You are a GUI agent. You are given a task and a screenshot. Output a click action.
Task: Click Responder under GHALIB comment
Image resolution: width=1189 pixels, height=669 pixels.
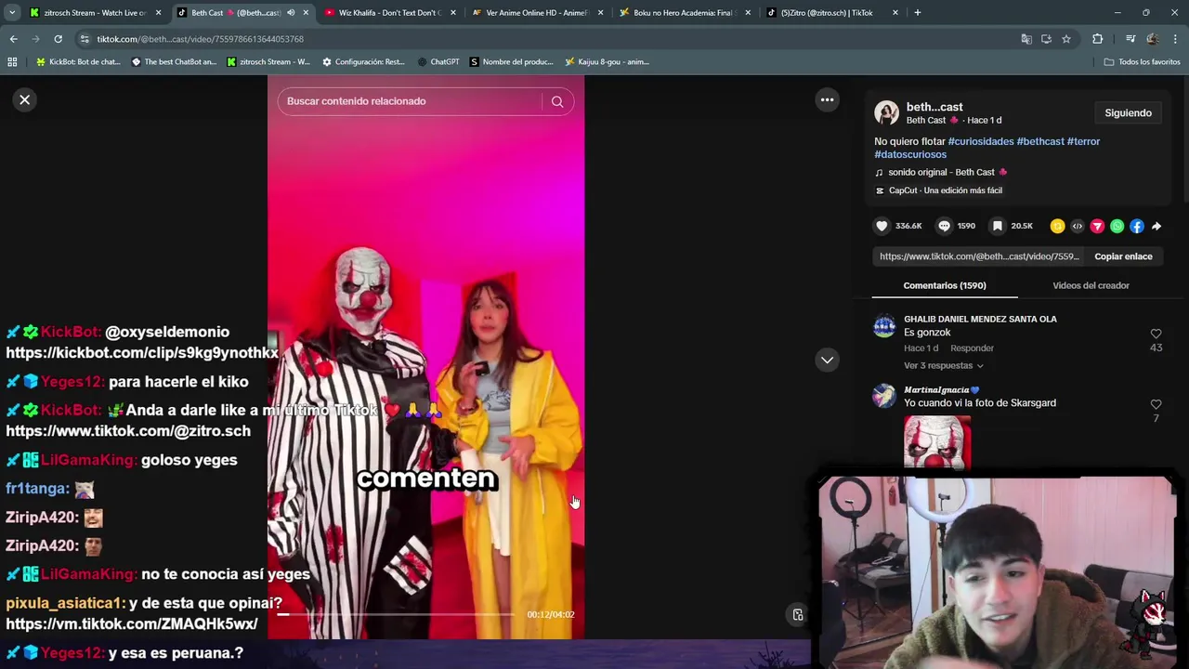[972, 348]
